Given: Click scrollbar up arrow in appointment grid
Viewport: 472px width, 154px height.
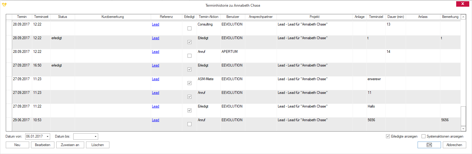Looking at the screenshot, I should [x=463, y=17].
